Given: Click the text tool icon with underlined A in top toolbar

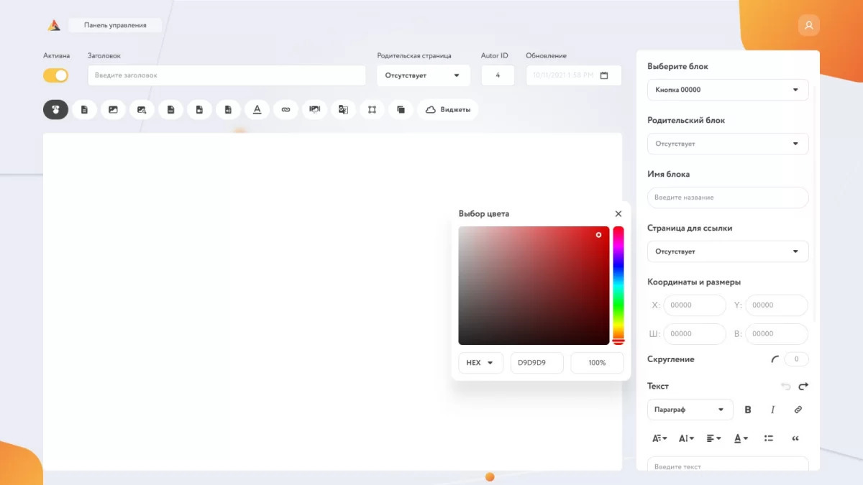Looking at the screenshot, I should tap(257, 110).
